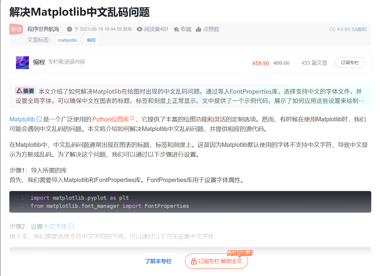Open the 中文字体 inline link
This screenshot has width=380, height=276.
pyautogui.click(x=55, y=226)
